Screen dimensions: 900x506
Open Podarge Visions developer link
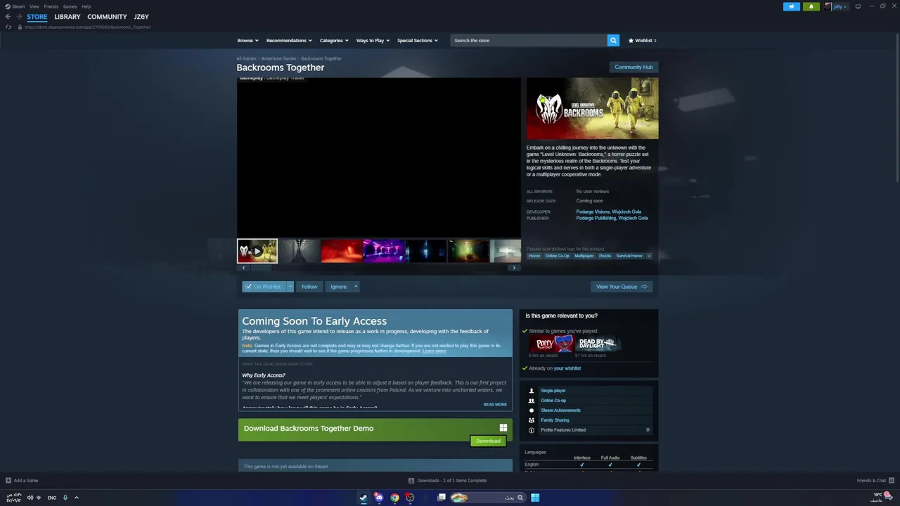(593, 212)
